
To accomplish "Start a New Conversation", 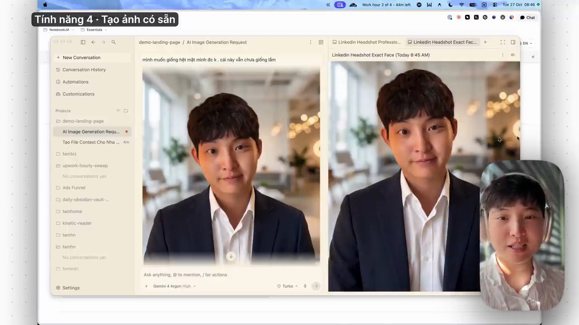I will [x=92, y=57].
